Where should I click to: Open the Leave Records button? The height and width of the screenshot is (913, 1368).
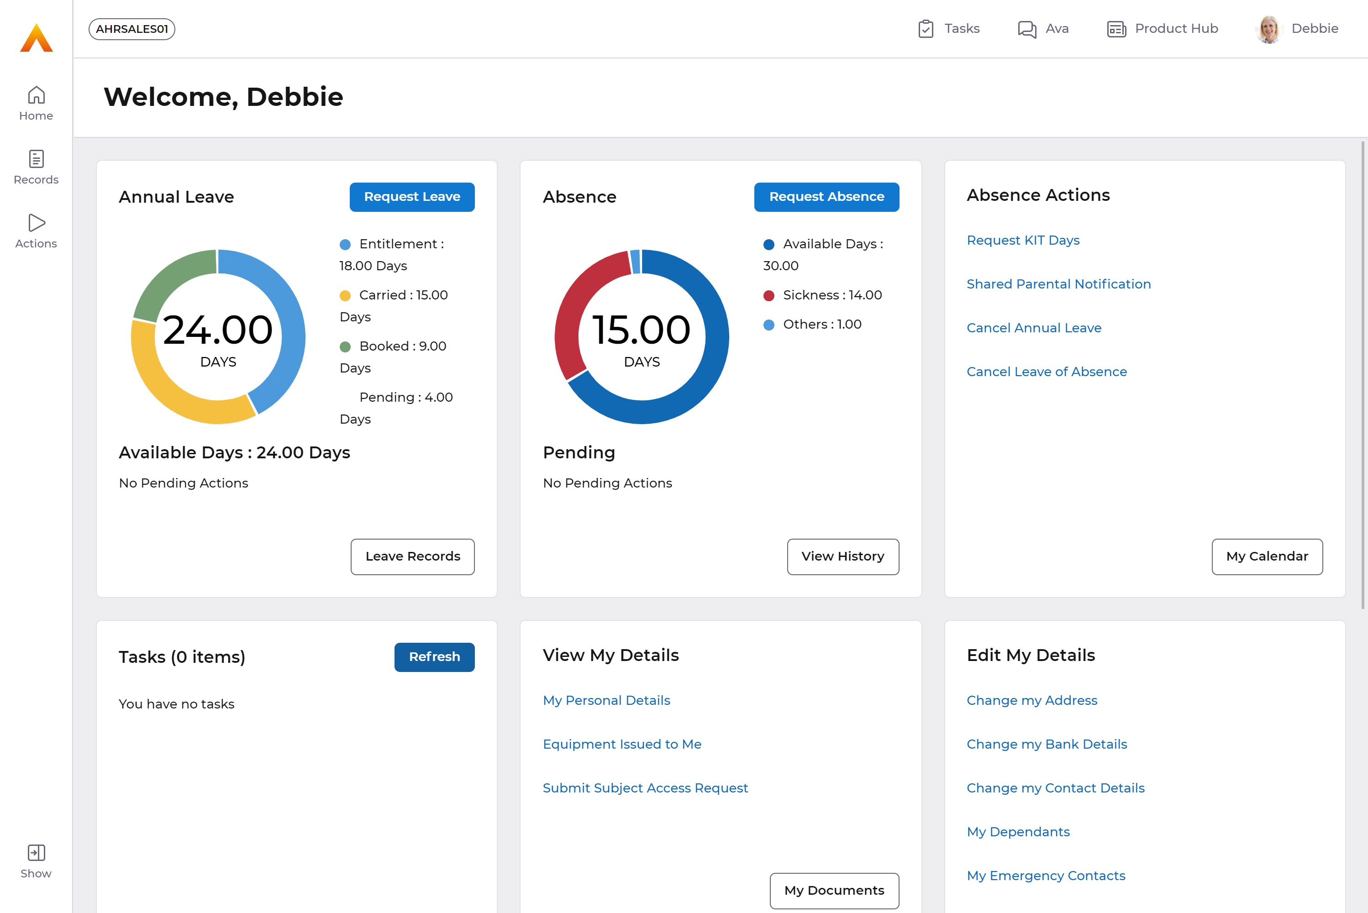412,556
